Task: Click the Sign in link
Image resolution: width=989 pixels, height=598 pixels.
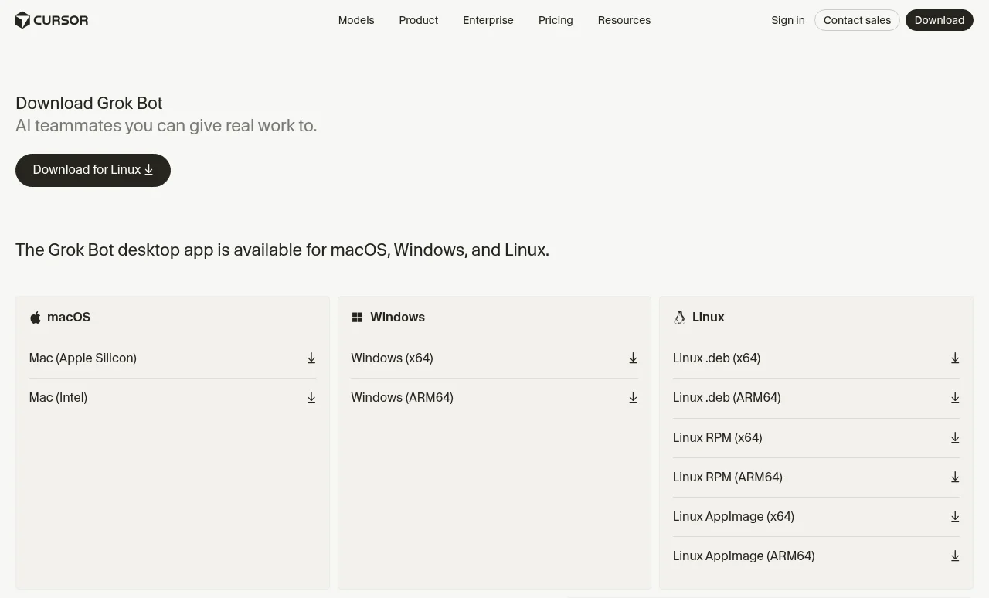Action: point(788,20)
